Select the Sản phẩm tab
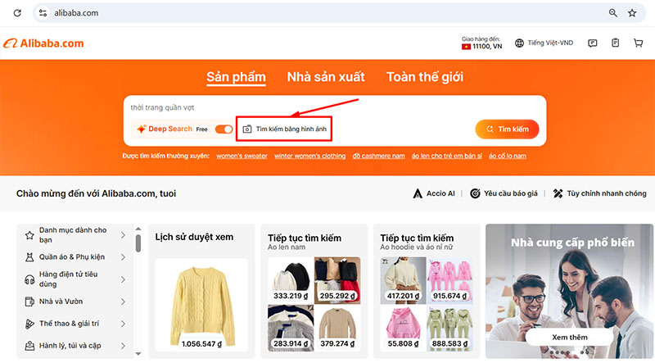655x363 pixels. tap(236, 77)
